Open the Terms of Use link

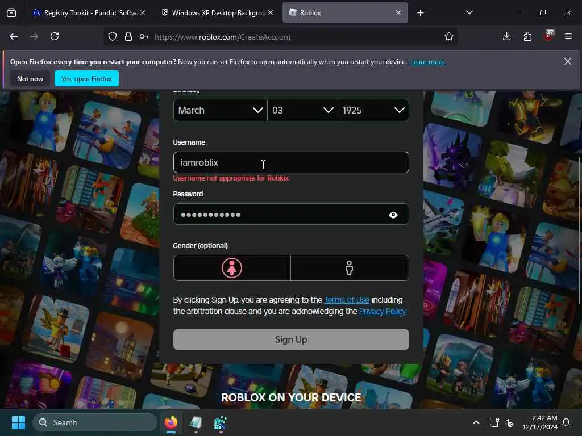(x=347, y=300)
